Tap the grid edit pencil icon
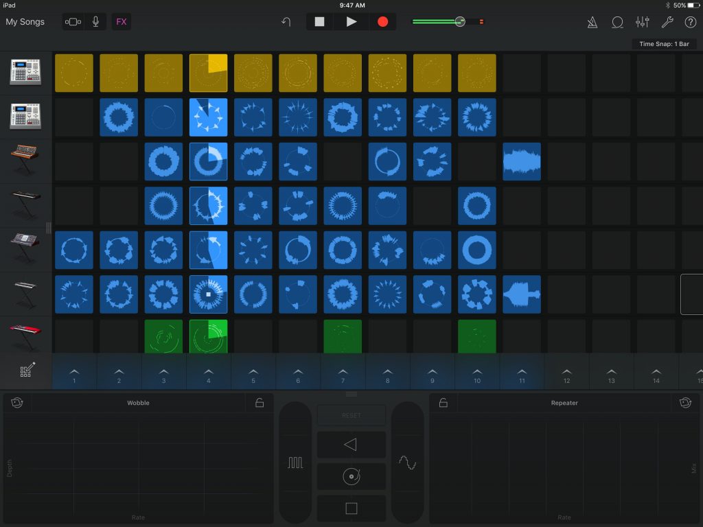Image resolution: width=703 pixels, height=527 pixels. (27, 371)
